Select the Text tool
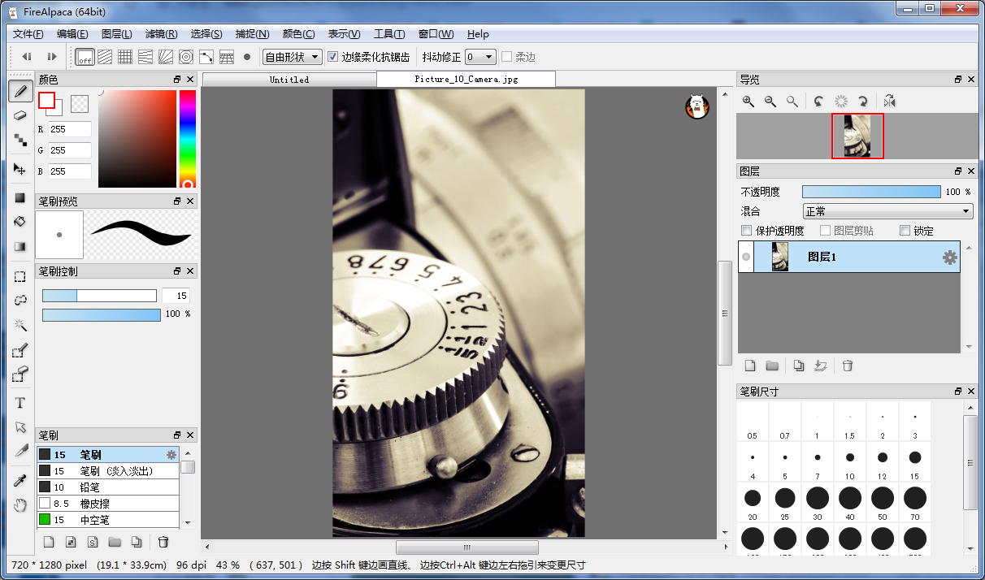985x580 pixels. coord(20,403)
